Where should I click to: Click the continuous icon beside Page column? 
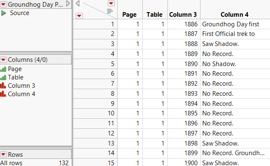pyautogui.click(x=3, y=69)
